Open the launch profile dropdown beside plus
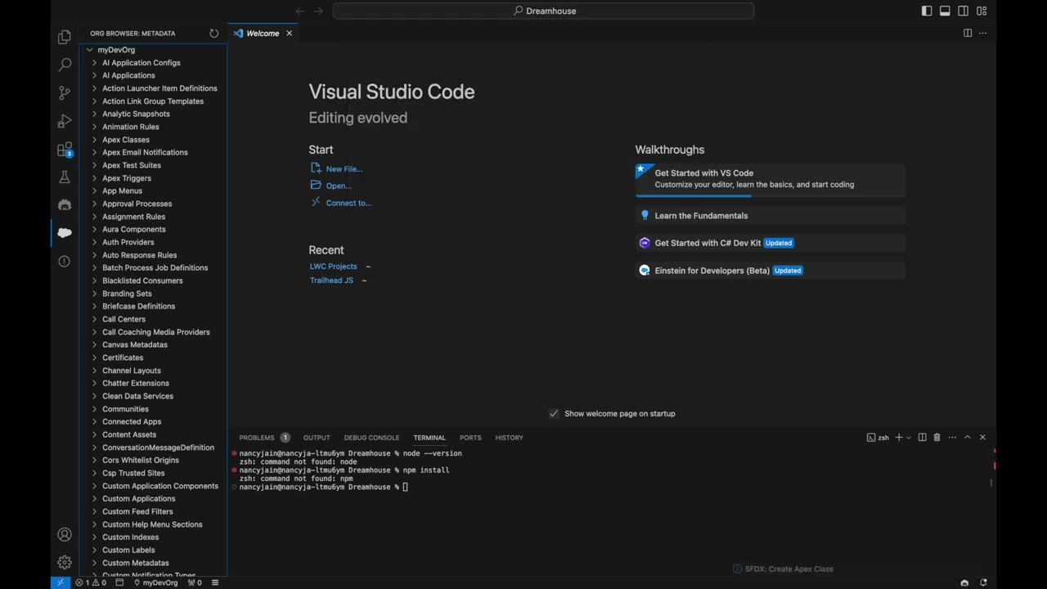The height and width of the screenshot is (589, 1047). point(908,438)
